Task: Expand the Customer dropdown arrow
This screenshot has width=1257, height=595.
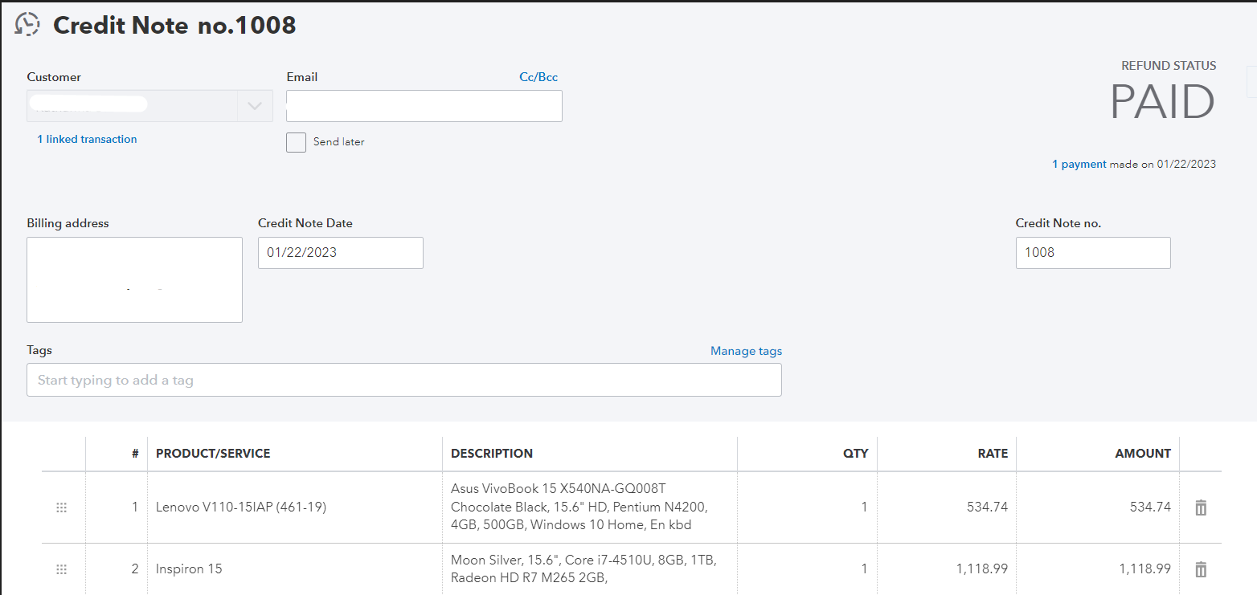Action: click(255, 106)
